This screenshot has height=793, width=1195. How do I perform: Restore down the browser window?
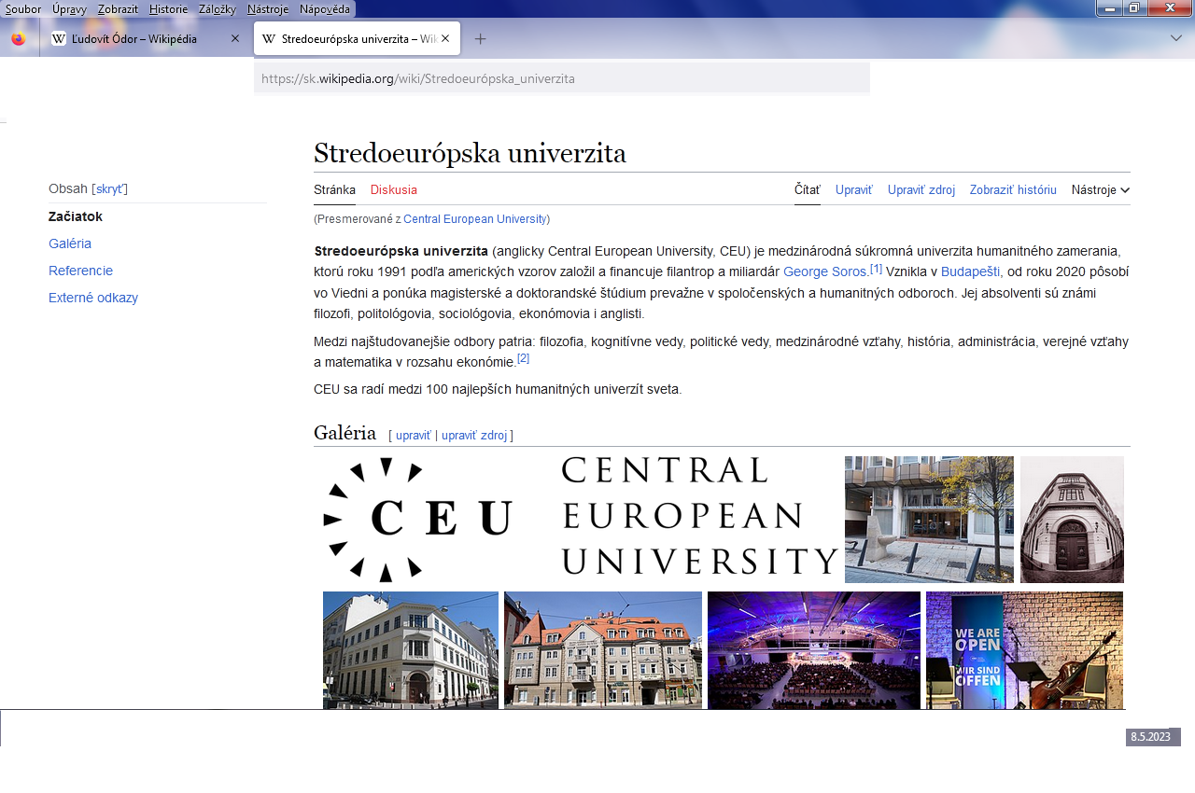tap(1133, 7)
